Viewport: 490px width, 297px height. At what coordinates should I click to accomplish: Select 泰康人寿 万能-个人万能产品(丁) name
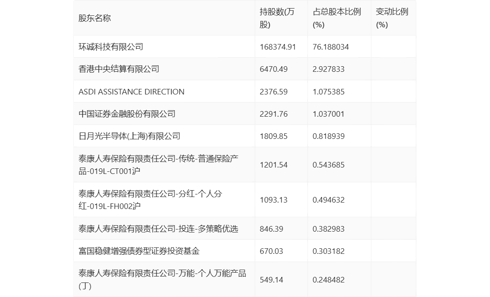(x=162, y=279)
